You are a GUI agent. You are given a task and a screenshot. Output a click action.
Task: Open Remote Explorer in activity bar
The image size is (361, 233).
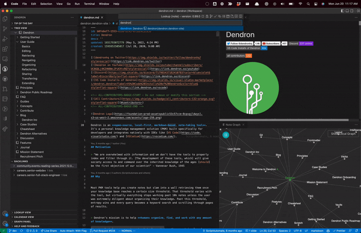pyautogui.click(x=5, y=59)
